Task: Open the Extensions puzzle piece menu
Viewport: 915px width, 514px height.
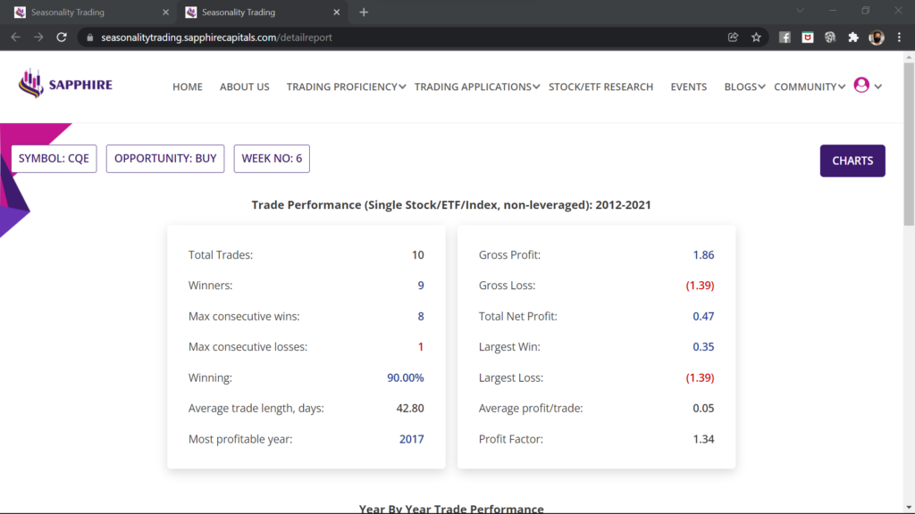Action: tap(852, 37)
